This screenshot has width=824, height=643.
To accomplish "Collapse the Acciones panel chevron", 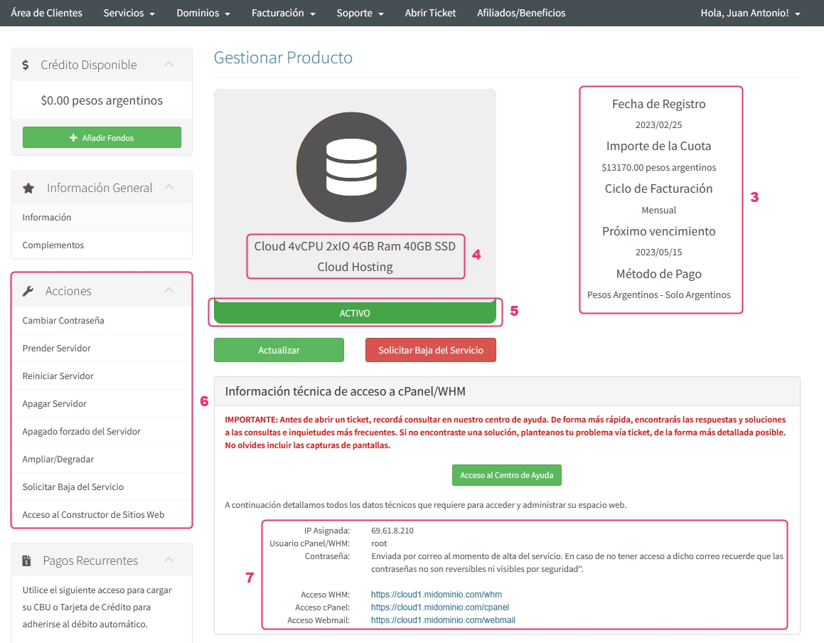I will 168,290.
